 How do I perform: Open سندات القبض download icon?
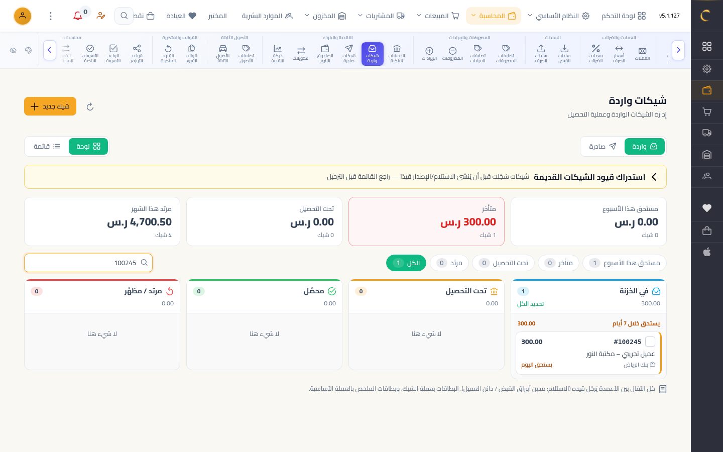click(x=564, y=54)
